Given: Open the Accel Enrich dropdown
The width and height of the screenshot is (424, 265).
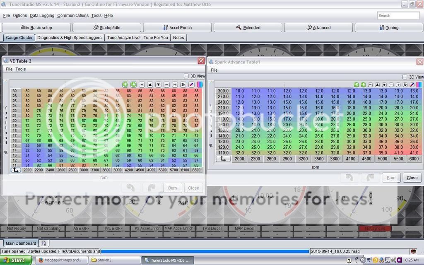Looking at the screenshot, I should click(177, 28).
